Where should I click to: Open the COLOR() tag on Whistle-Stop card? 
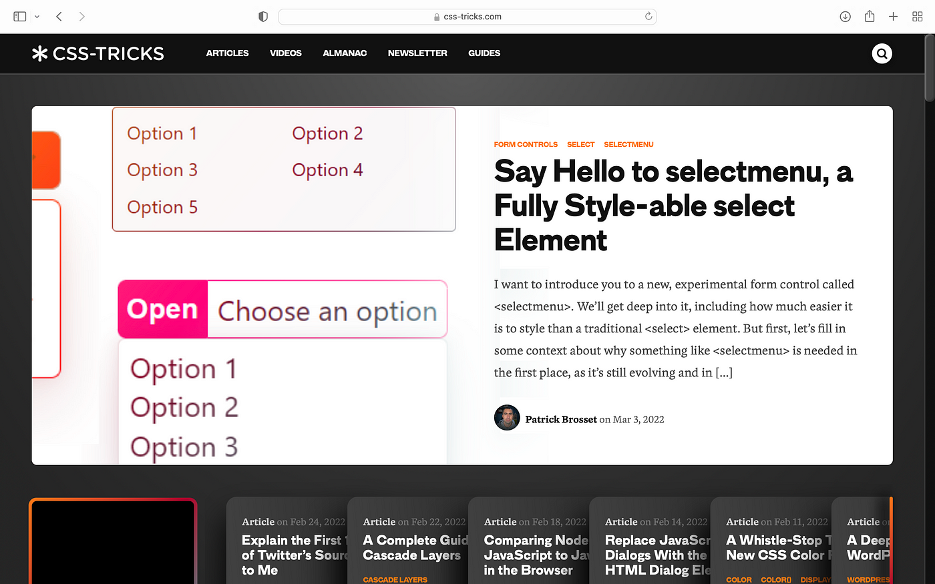pyautogui.click(x=776, y=580)
